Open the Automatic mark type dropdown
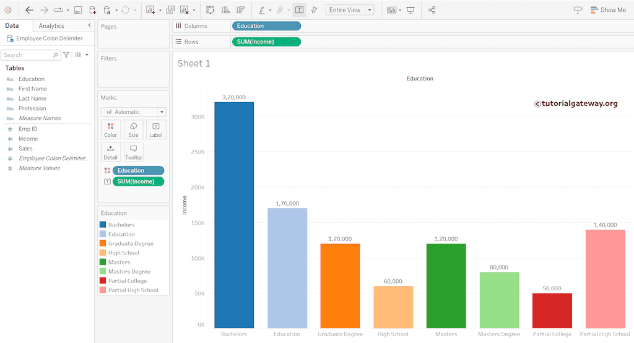 (x=134, y=112)
